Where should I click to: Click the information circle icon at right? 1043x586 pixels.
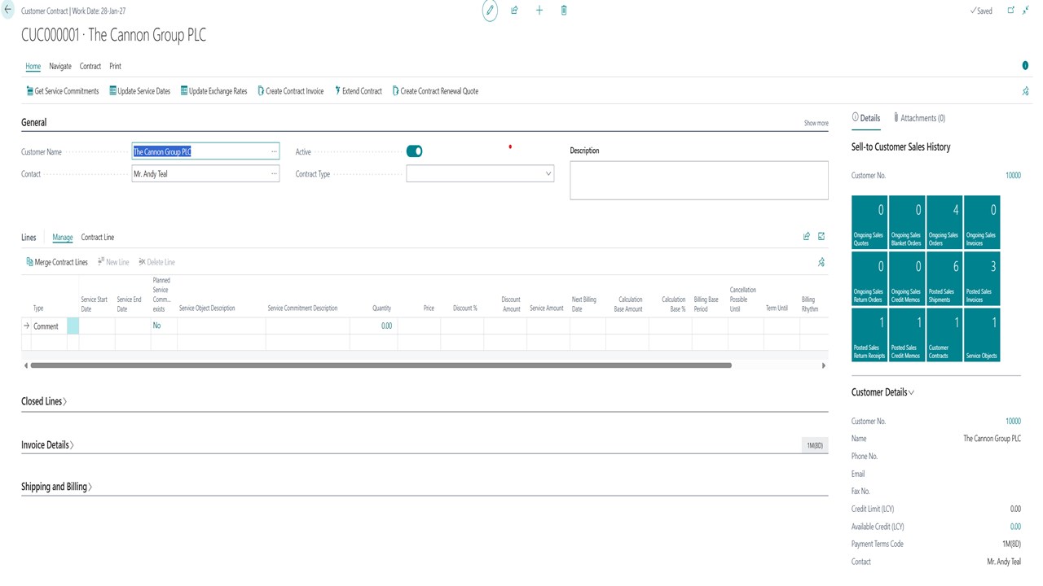click(1025, 66)
